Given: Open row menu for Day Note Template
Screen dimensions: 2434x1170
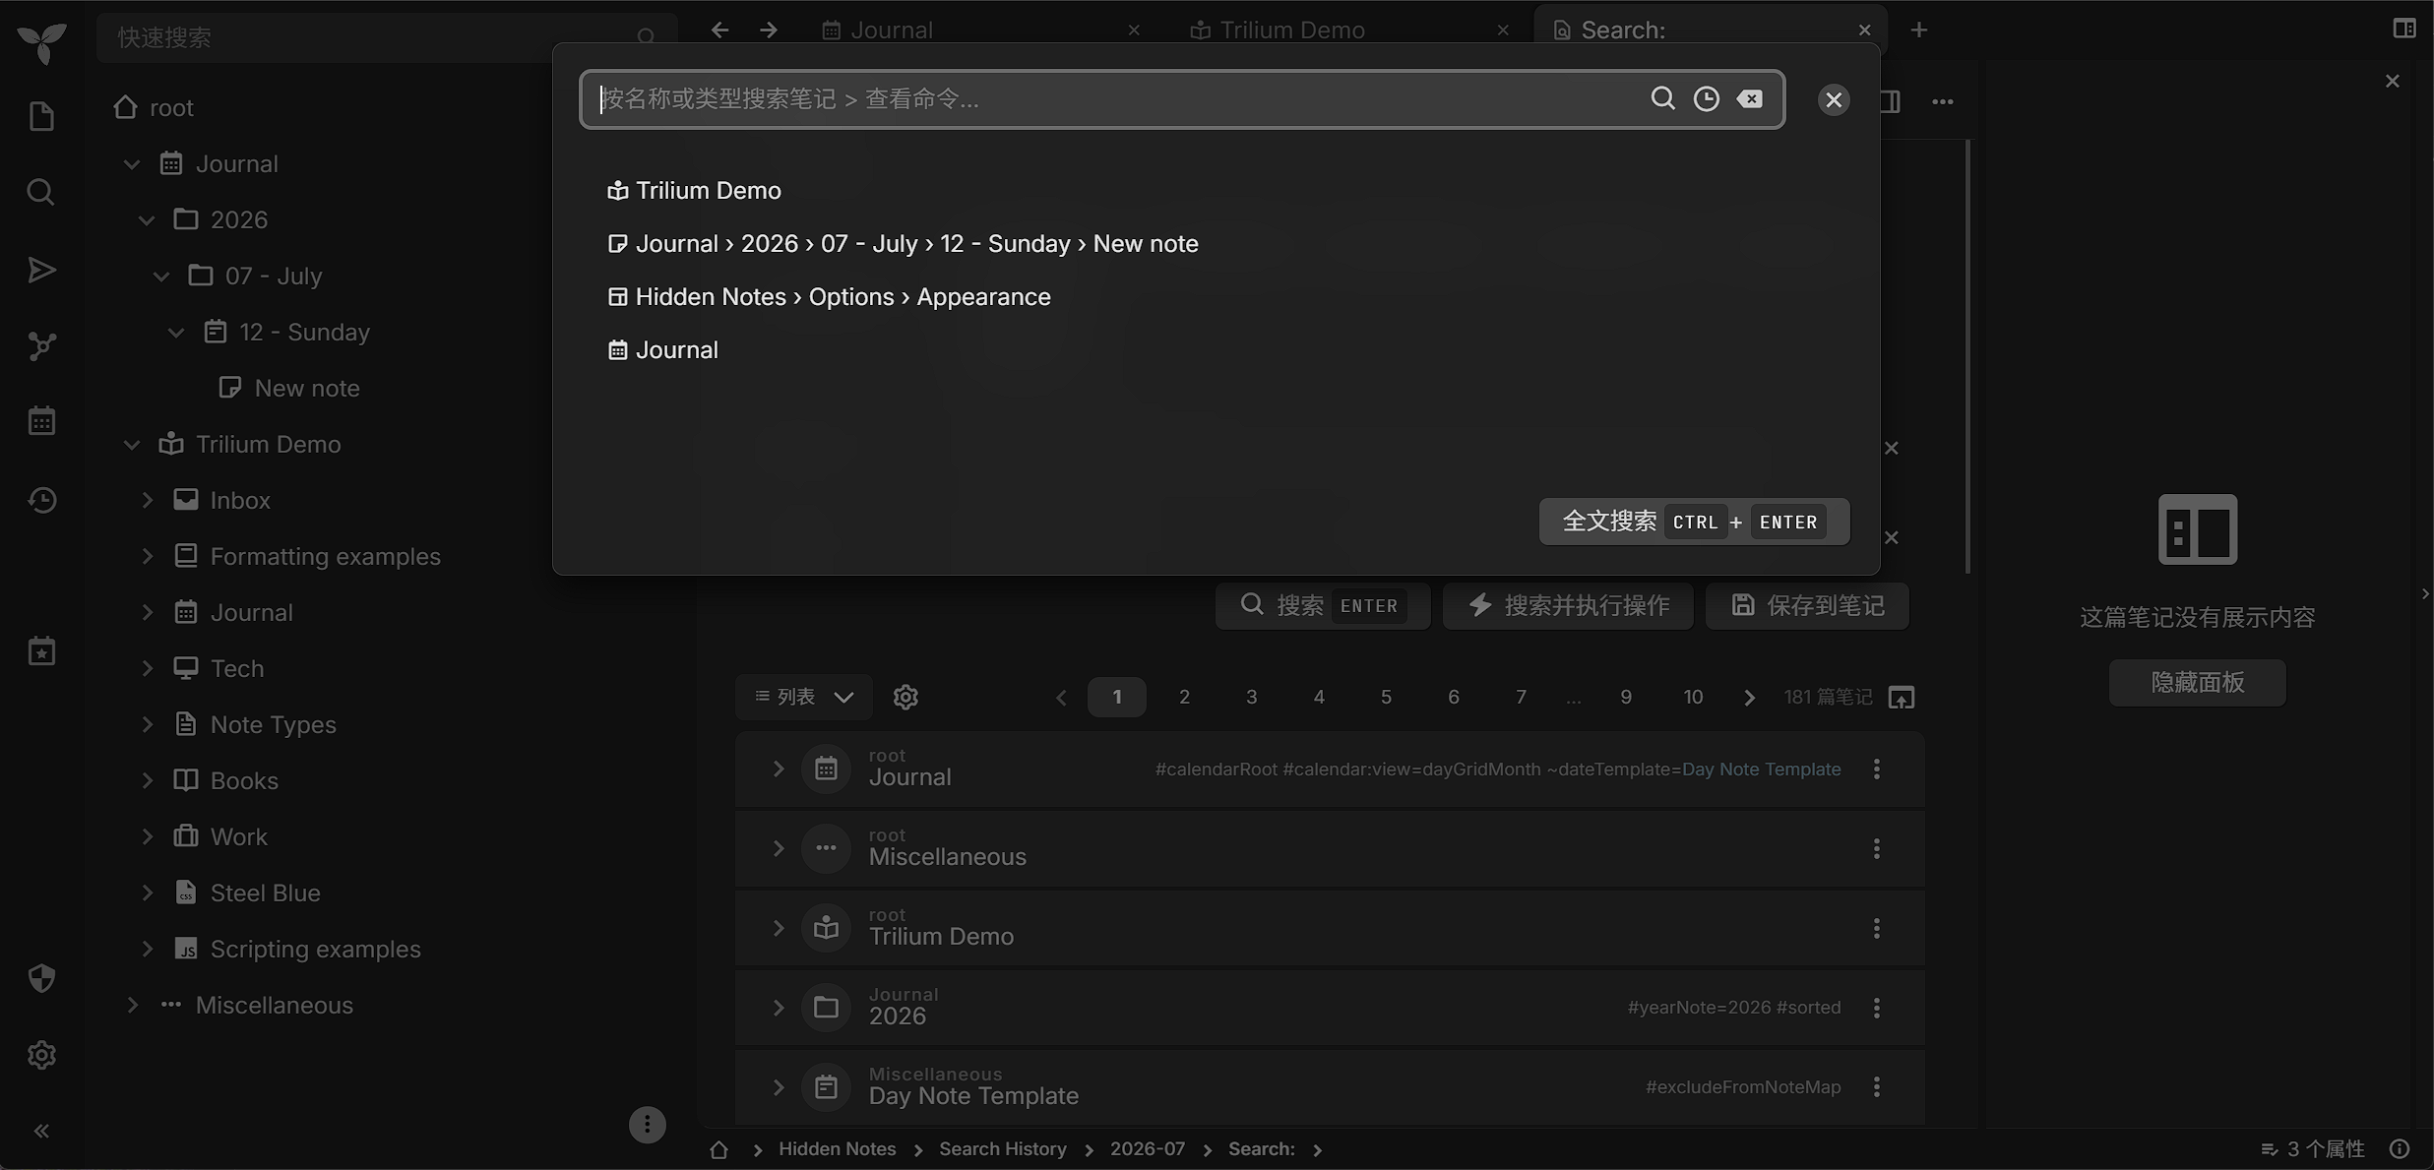Looking at the screenshot, I should [x=1877, y=1086].
